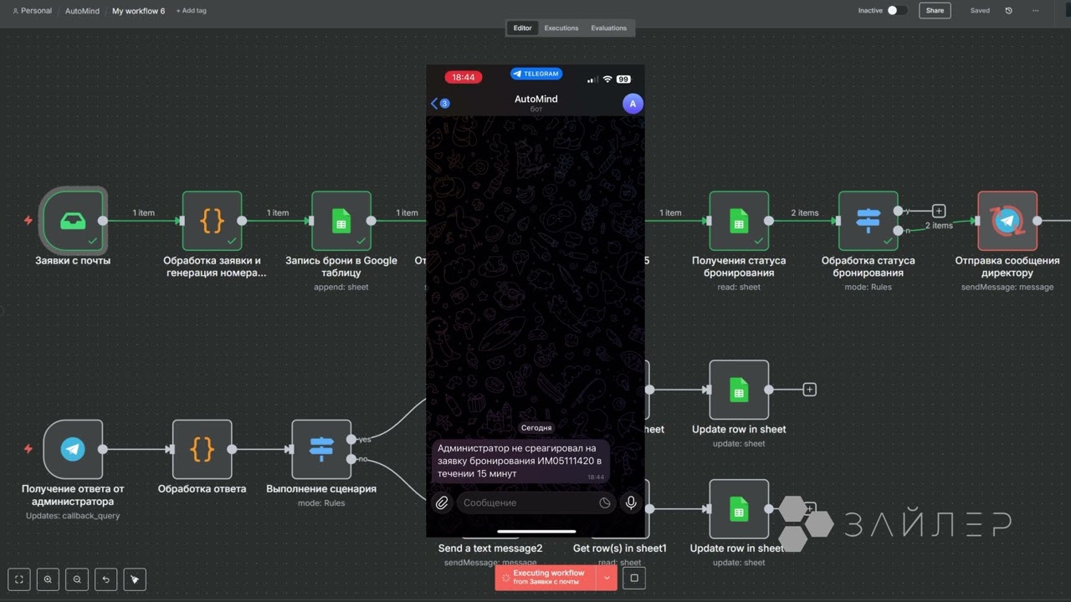Zoom out of the workflow canvas

tap(77, 579)
